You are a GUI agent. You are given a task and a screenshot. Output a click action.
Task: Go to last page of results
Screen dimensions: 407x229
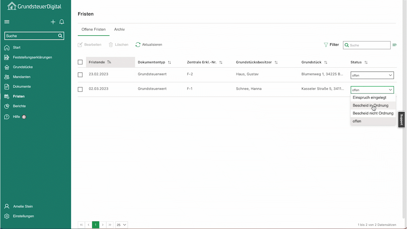tap(110, 225)
